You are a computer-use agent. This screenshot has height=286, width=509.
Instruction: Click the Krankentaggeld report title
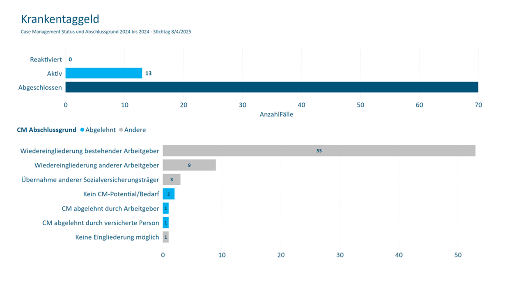[60, 19]
